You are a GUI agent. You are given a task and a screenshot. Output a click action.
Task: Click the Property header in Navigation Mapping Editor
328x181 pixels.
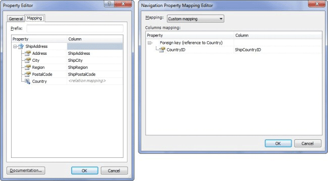pyautogui.click(x=190, y=35)
